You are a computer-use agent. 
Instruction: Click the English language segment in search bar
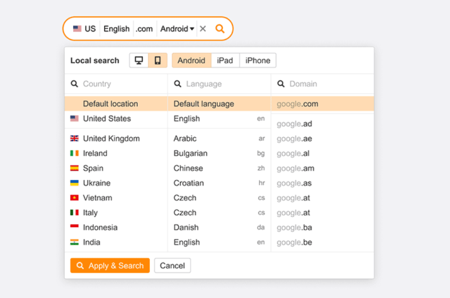116,29
